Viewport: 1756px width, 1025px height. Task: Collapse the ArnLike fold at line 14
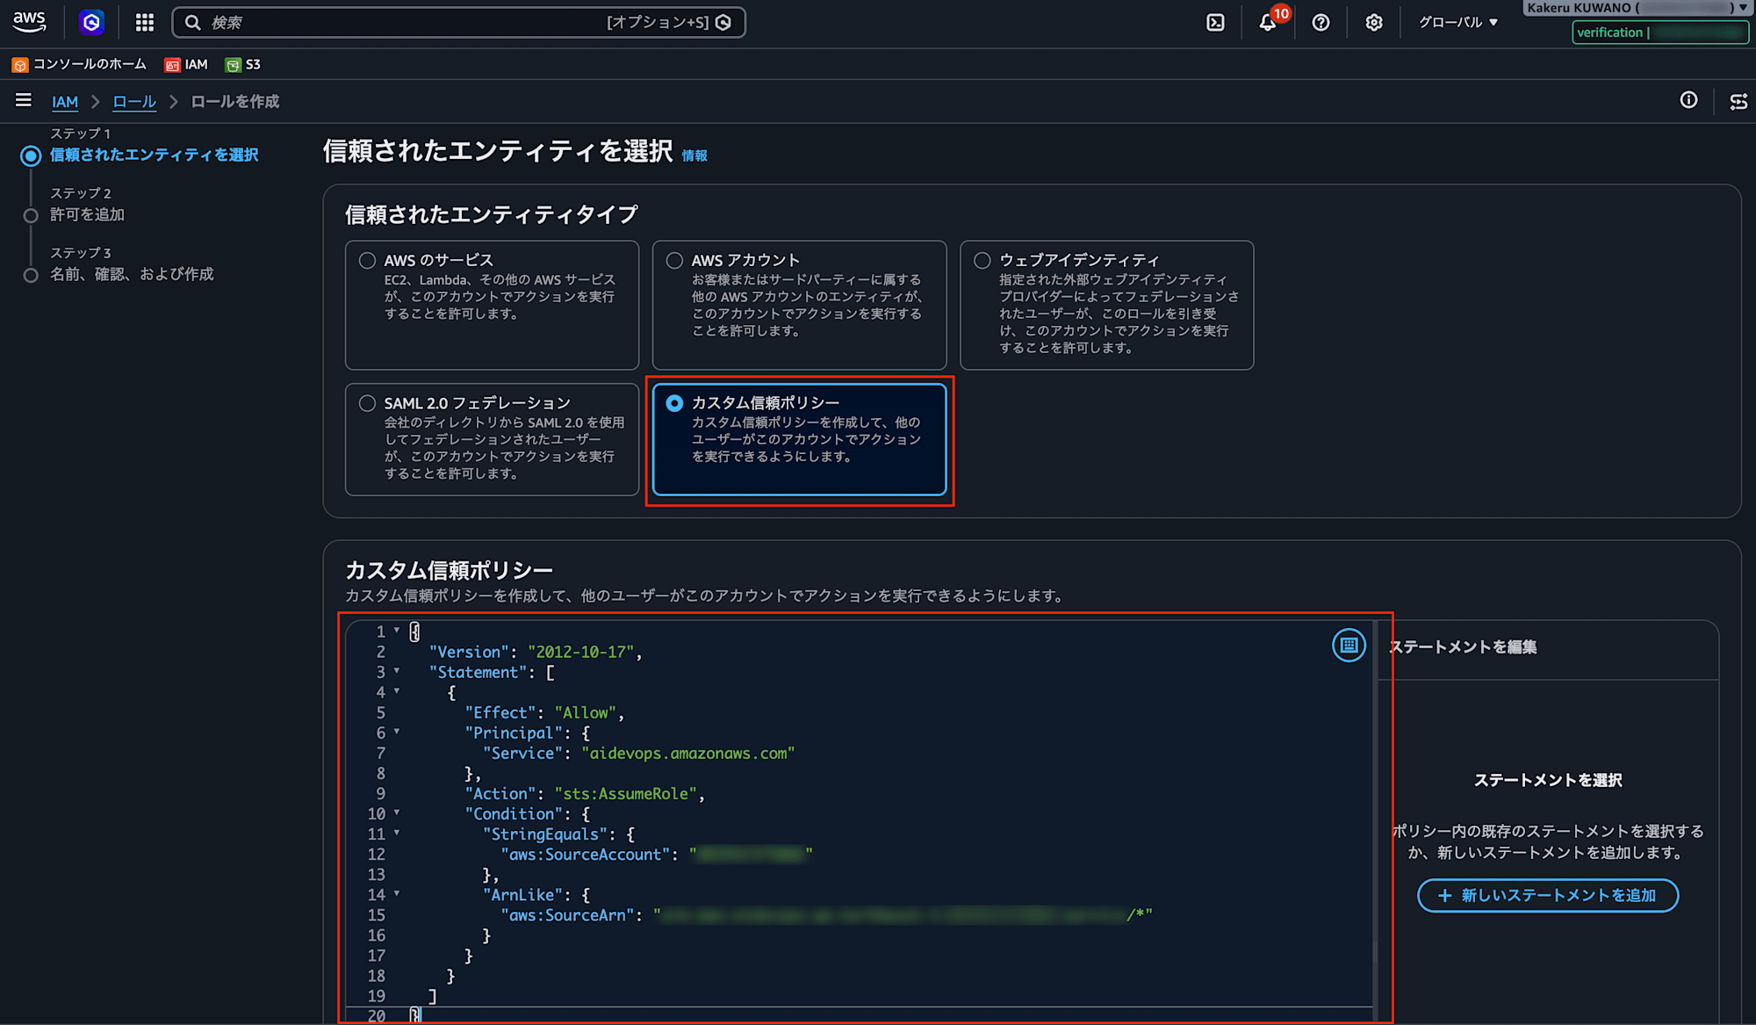(x=397, y=893)
